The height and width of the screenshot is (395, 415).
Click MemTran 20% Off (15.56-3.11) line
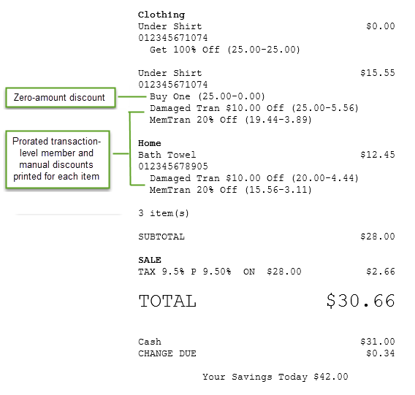tap(231, 190)
